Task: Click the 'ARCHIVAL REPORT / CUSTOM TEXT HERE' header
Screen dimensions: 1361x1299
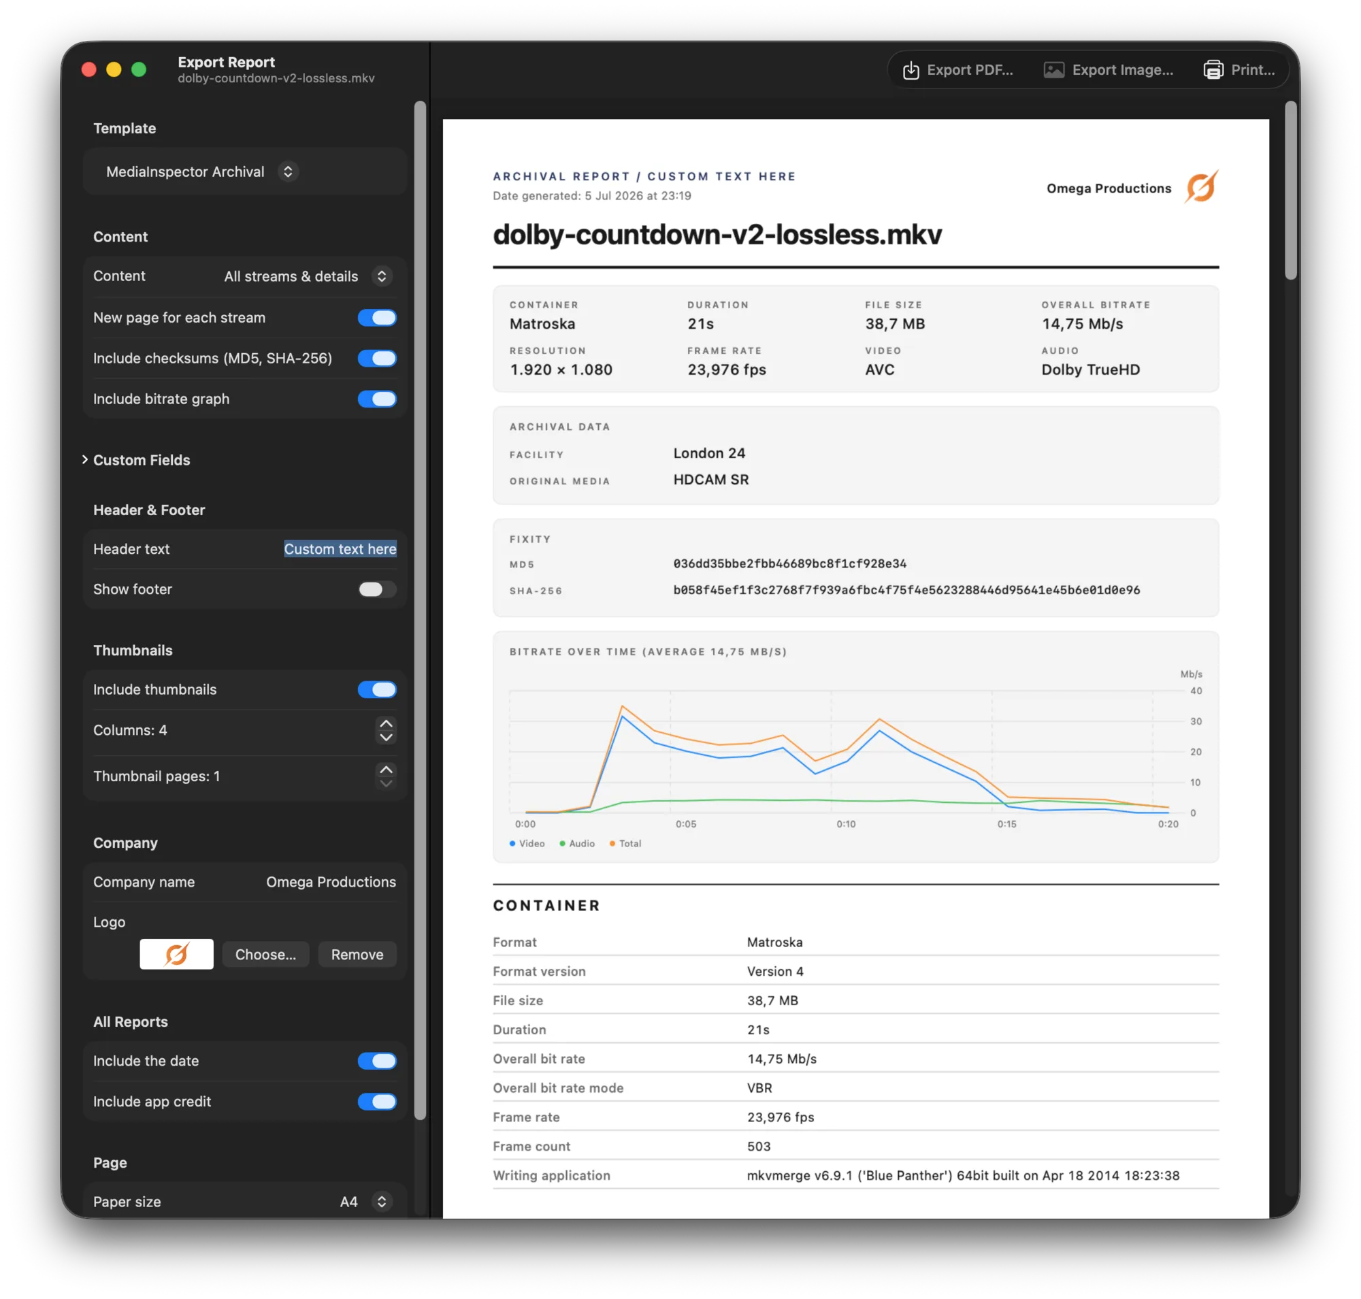Action: click(644, 176)
